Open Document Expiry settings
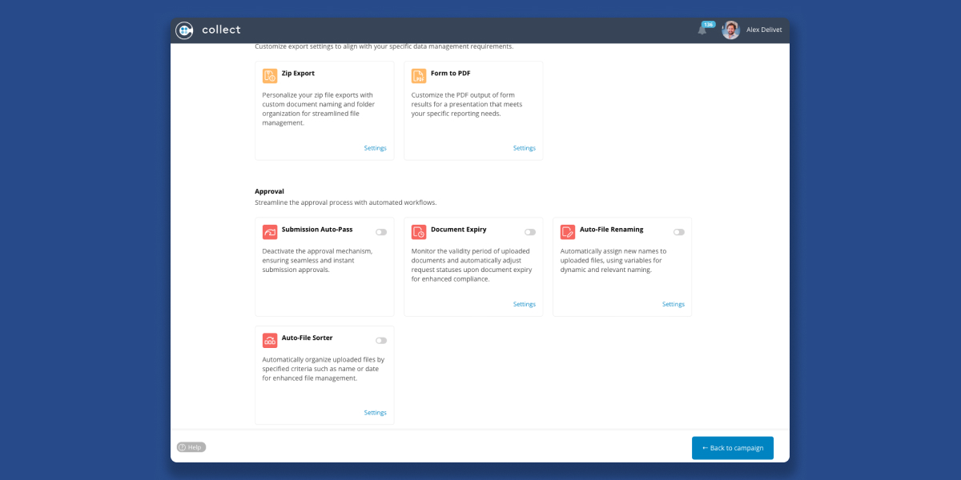961x480 pixels. click(524, 304)
